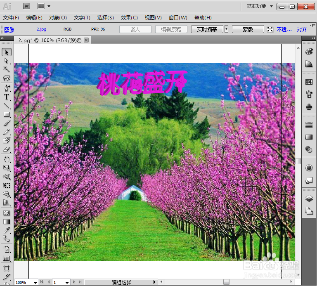Open the artboard number dropdown
This screenshot has width=317, height=286.
67,282
